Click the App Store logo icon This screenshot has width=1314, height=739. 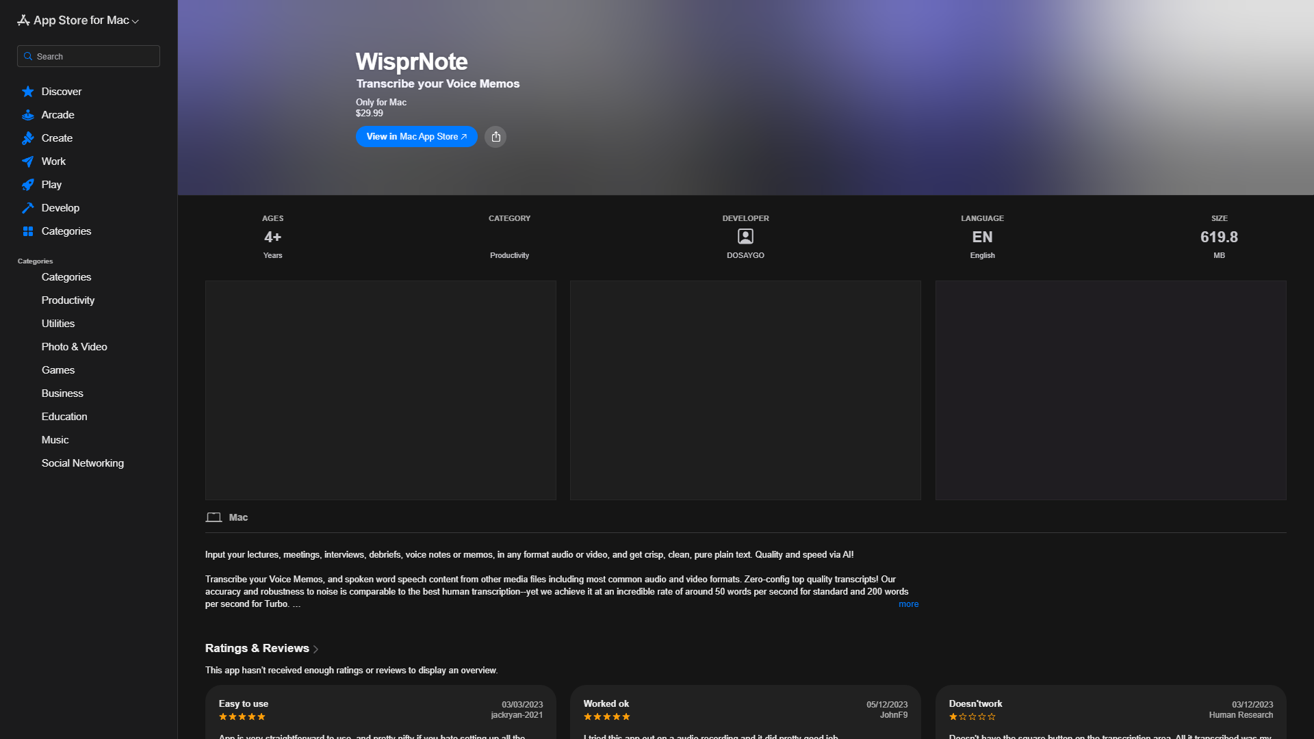(x=23, y=21)
